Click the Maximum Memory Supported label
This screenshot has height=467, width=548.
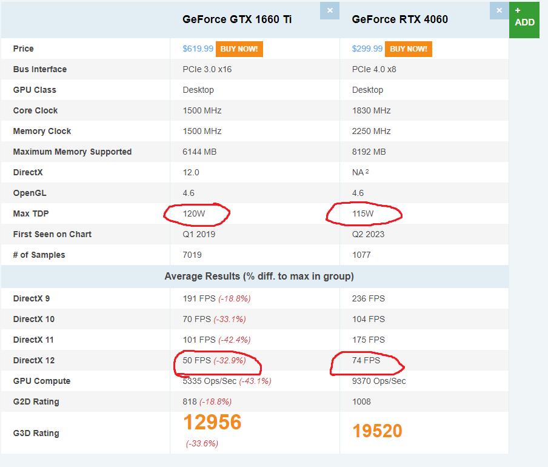(x=72, y=152)
